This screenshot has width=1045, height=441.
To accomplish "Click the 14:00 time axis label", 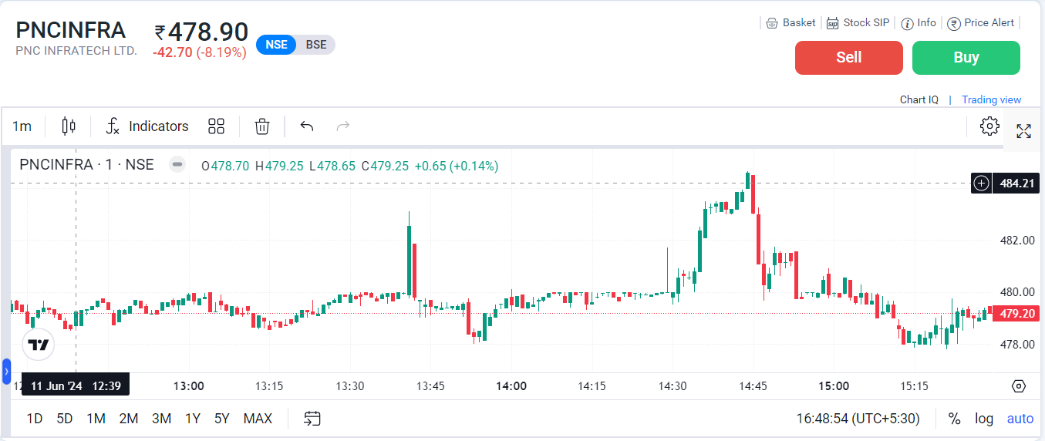I will point(511,386).
